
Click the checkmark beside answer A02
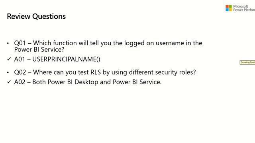click(9, 81)
